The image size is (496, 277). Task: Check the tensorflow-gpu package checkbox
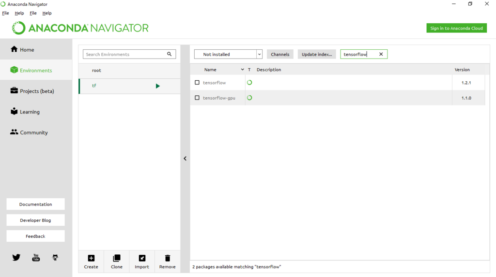(197, 98)
